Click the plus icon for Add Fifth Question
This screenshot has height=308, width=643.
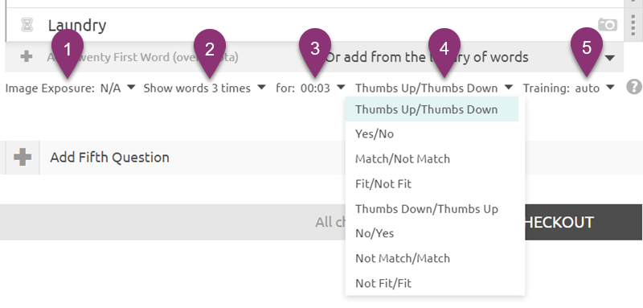23,158
